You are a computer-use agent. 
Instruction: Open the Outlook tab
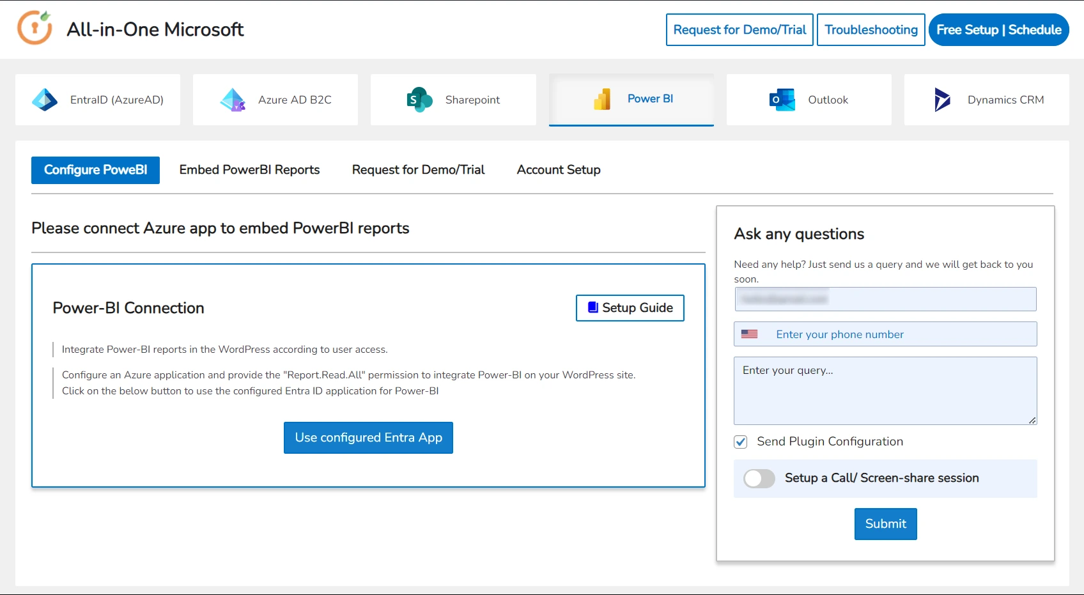[x=809, y=100]
